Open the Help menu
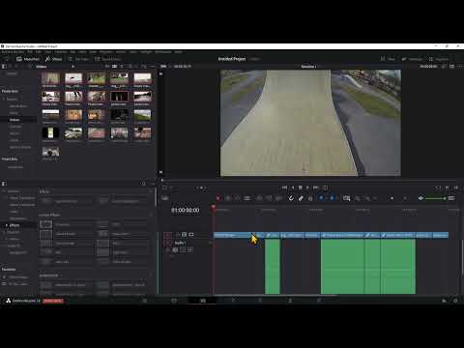Viewport: 464px width, 348px height. 178,51
